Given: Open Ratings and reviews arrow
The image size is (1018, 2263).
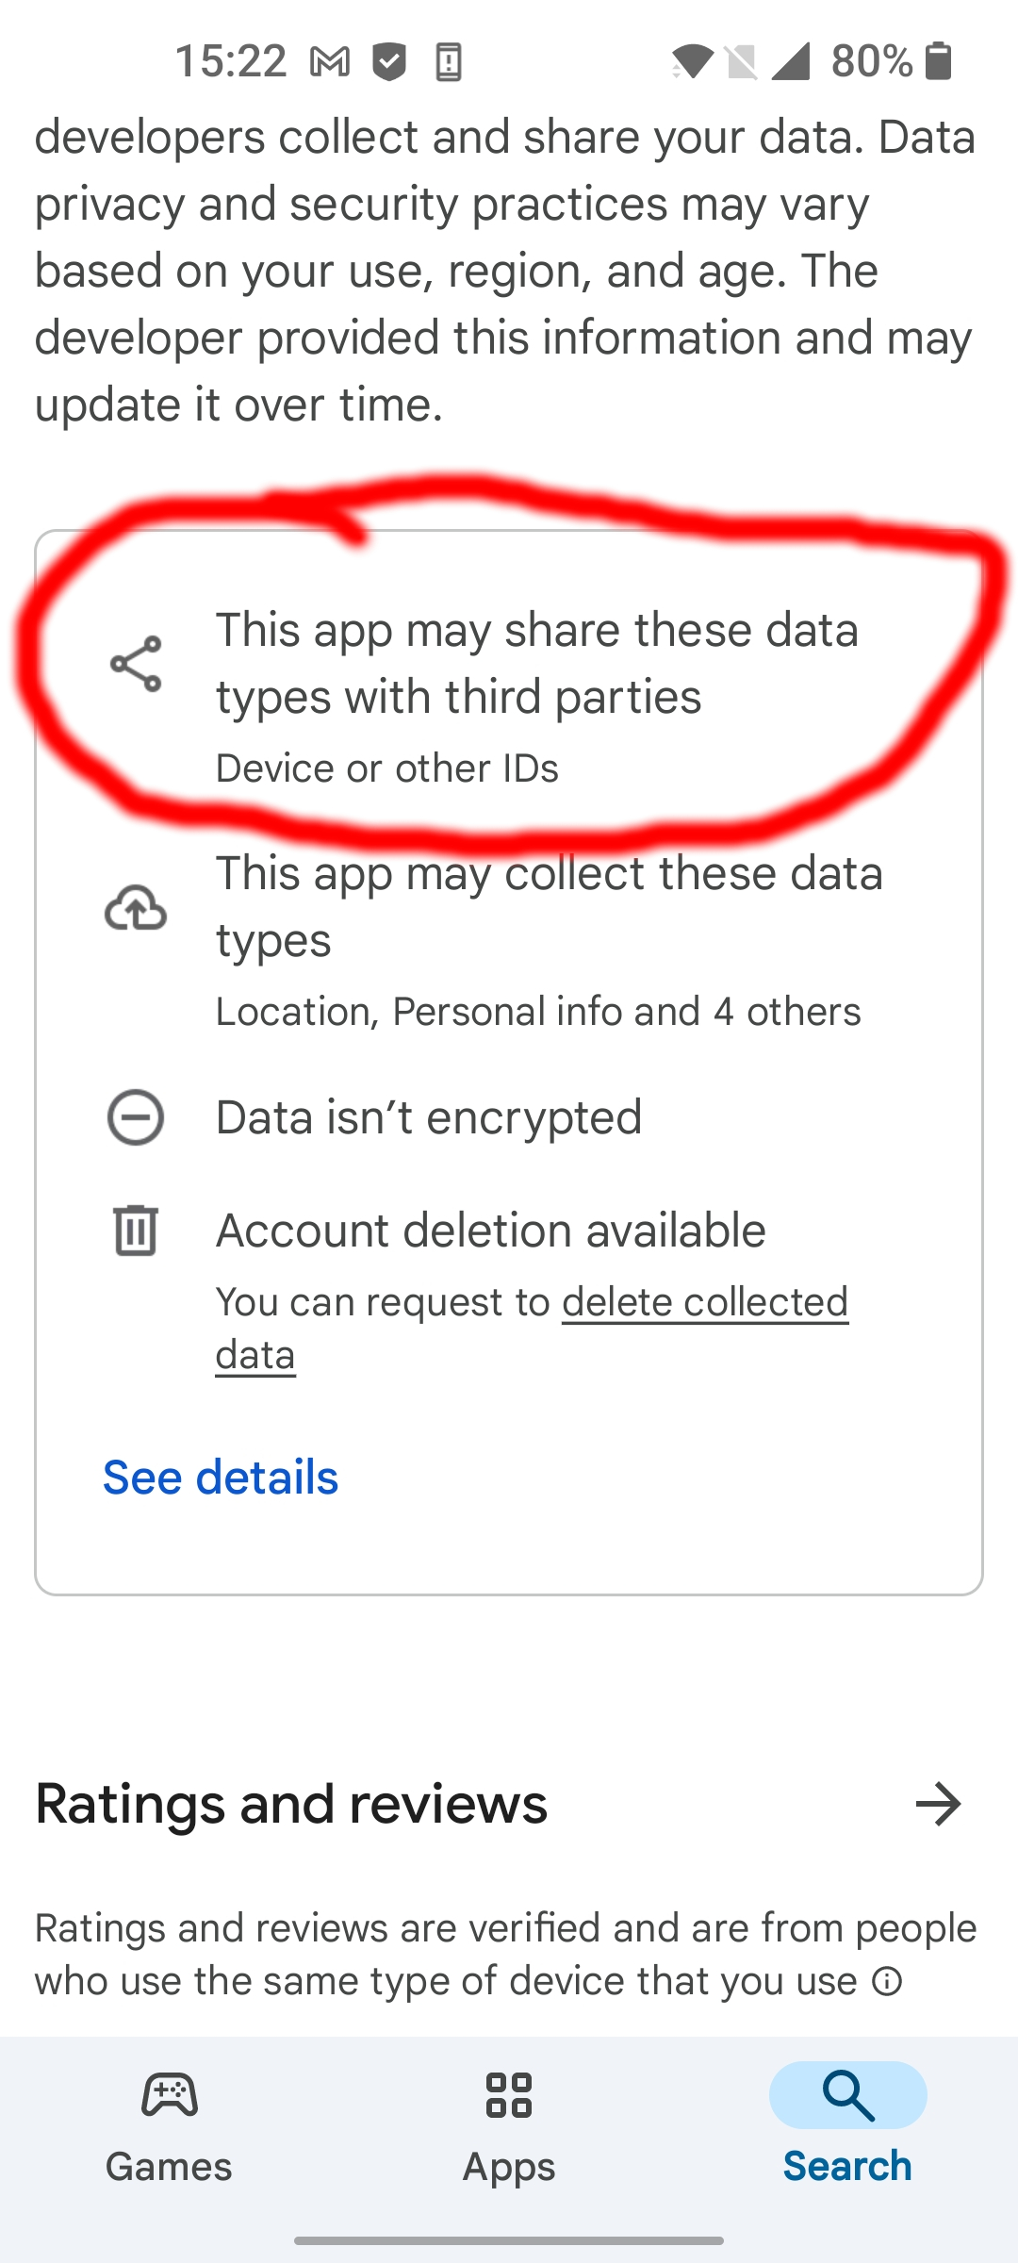Looking at the screenshot, I should click(x=939, y=1804).
